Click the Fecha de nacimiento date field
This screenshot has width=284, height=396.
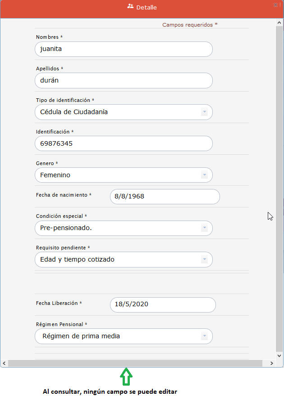click(165, 197)
